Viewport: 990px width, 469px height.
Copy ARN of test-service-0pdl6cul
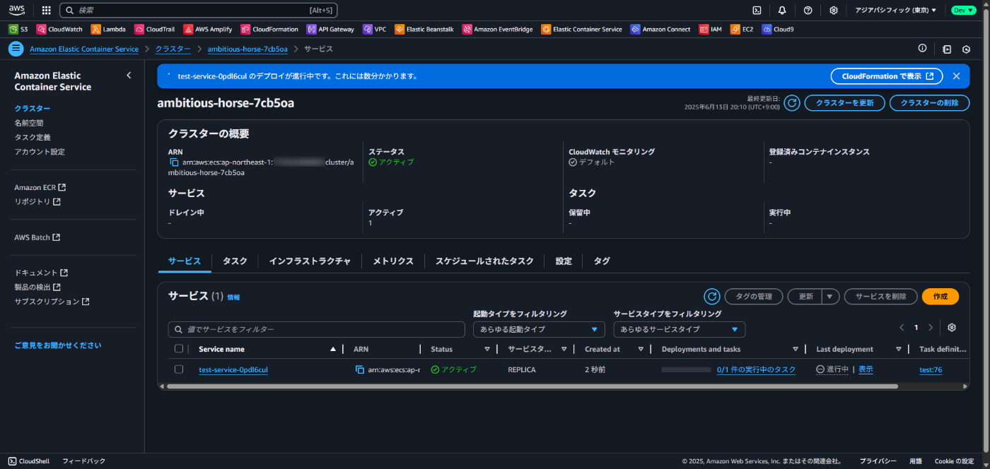pyautogui.click(x=359, y=369)
